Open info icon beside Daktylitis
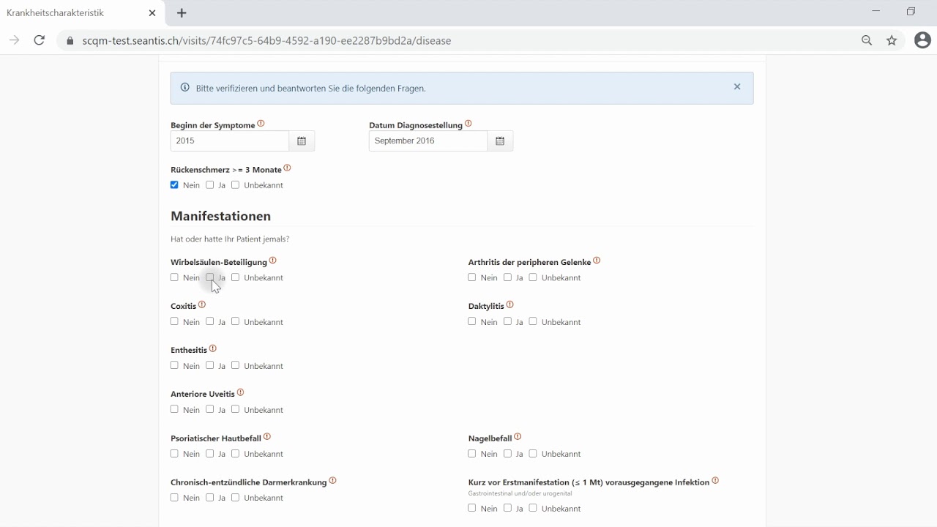 (x=510, y=304)
